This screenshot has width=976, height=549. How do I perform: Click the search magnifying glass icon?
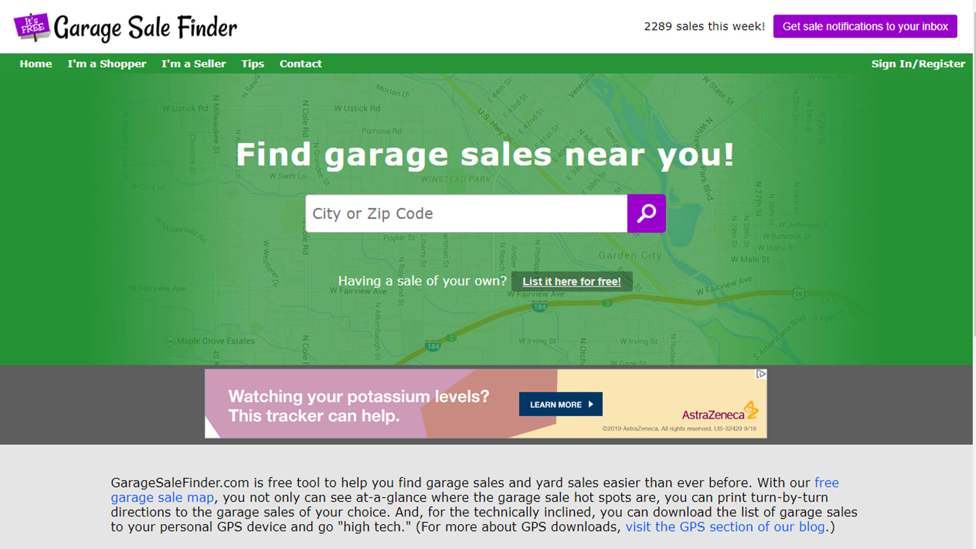tap(646, 213)
